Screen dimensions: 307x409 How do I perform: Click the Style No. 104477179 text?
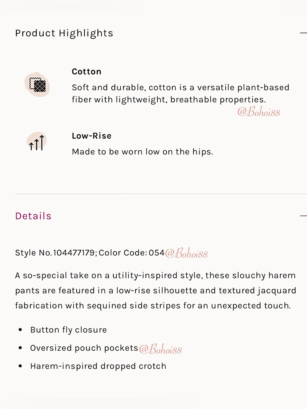pyautogui.click(x=56, y=253)
